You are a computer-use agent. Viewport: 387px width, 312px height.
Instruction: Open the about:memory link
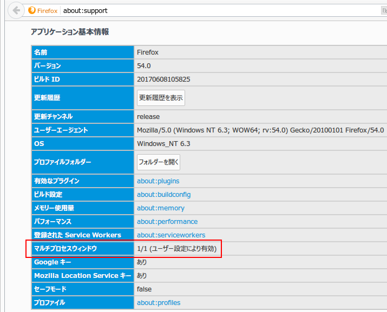click(161, 208)
